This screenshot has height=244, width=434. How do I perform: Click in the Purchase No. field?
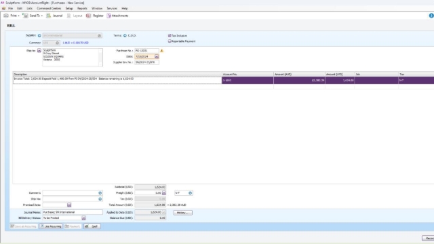146,51
